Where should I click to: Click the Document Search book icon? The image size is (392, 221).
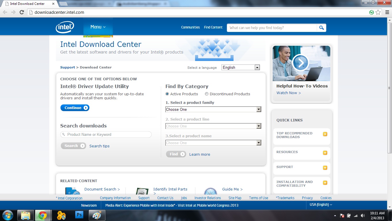(72, 190)
